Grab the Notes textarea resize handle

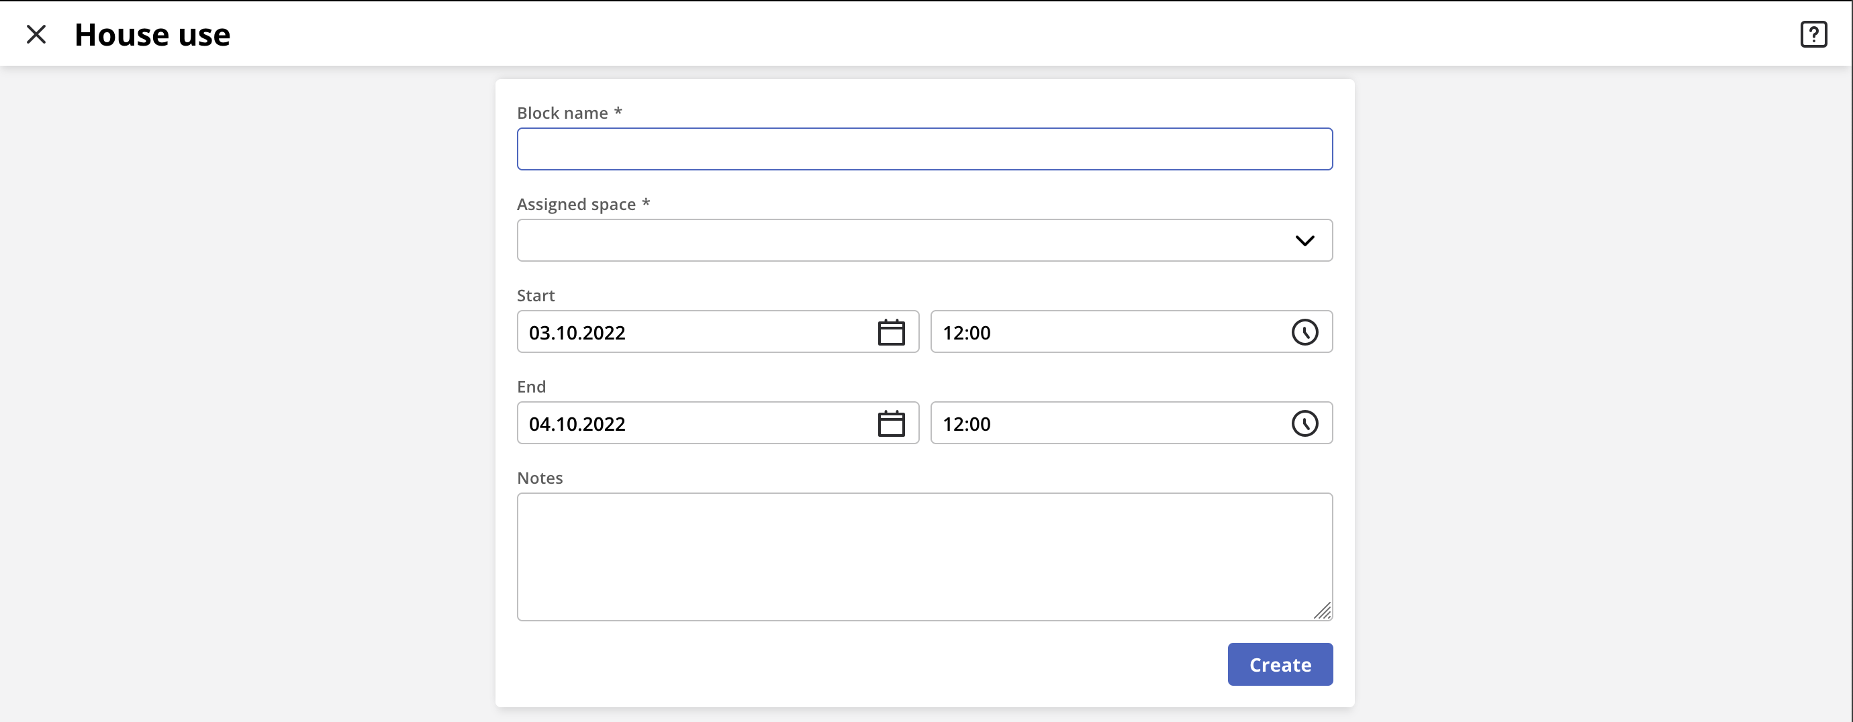(x=1322, y=611)
